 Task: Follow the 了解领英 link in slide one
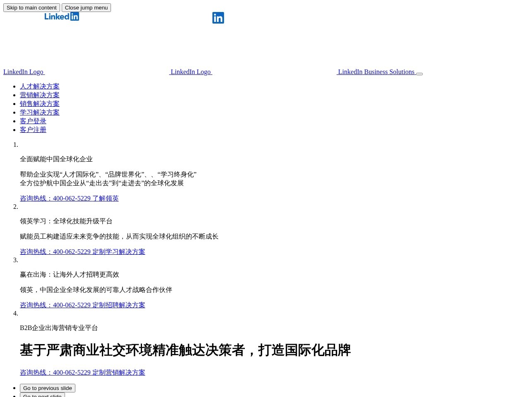106,198
